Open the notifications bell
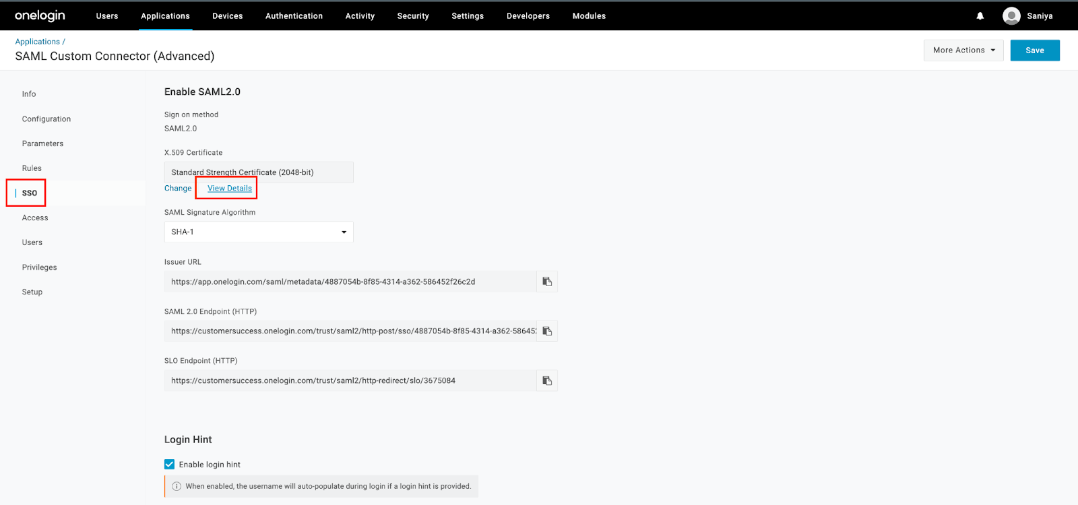The image size is (1078, 505). click(980, 16)
